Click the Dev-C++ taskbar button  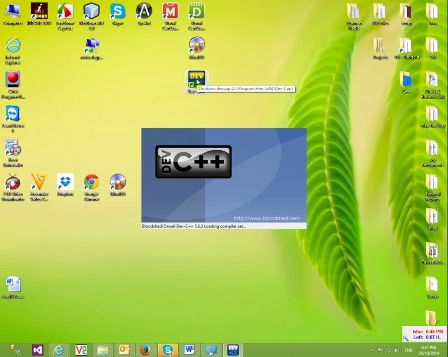click(233, 350)
